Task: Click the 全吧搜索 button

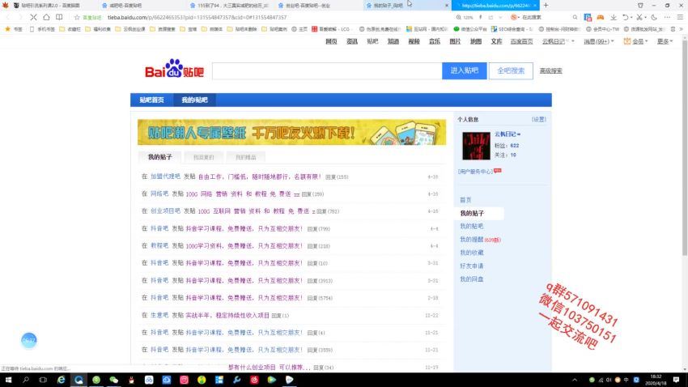Action: pyautogui.click(x=511, y=70)
